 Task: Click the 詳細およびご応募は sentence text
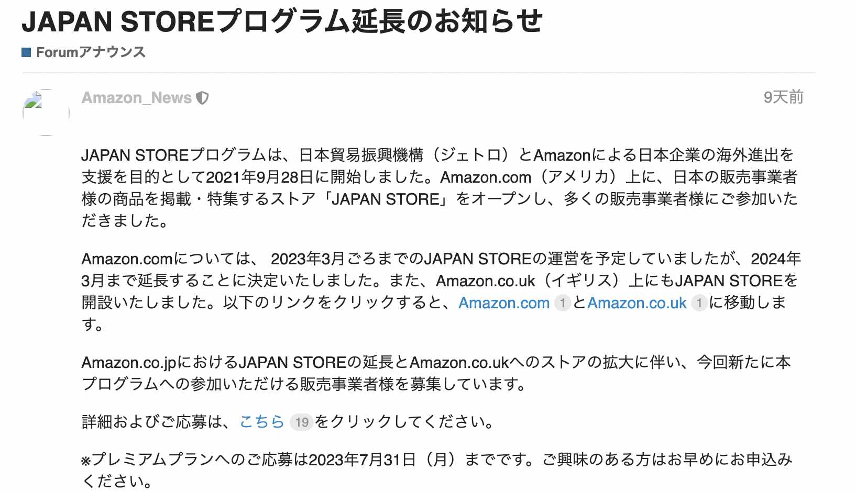click(288, 421)
